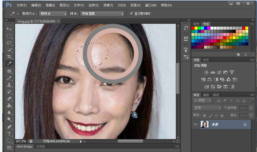
Task: Select the Move tool
Action: click(9, 29)
